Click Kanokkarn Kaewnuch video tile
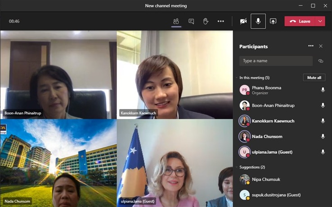332x207 pixels. [x=175, y=75]
